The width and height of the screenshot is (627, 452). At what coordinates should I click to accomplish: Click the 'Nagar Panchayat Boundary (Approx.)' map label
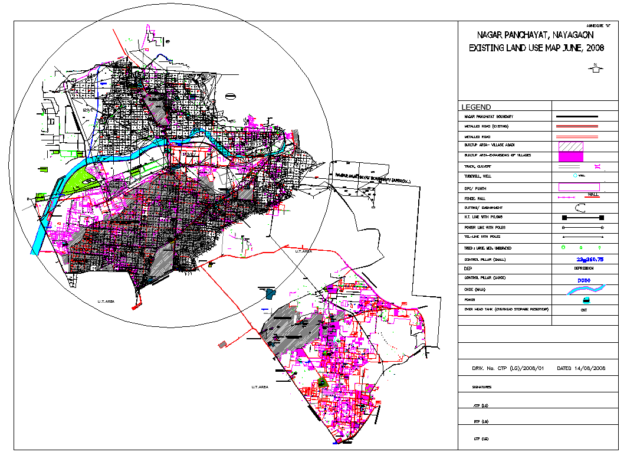click(372, 178)
